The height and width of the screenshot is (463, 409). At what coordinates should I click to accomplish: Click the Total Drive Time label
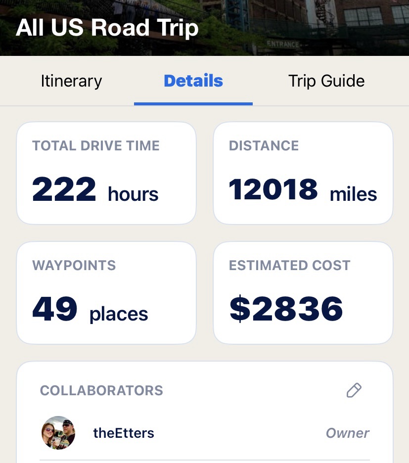[x=96, y=146]
